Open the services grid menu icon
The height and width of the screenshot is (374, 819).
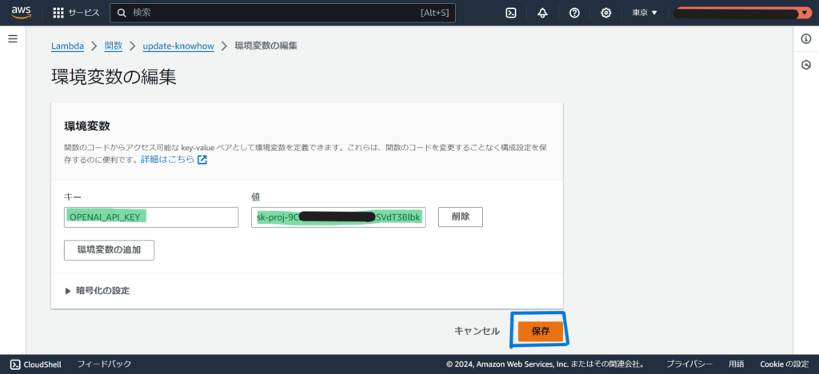(x=58, y=13)
